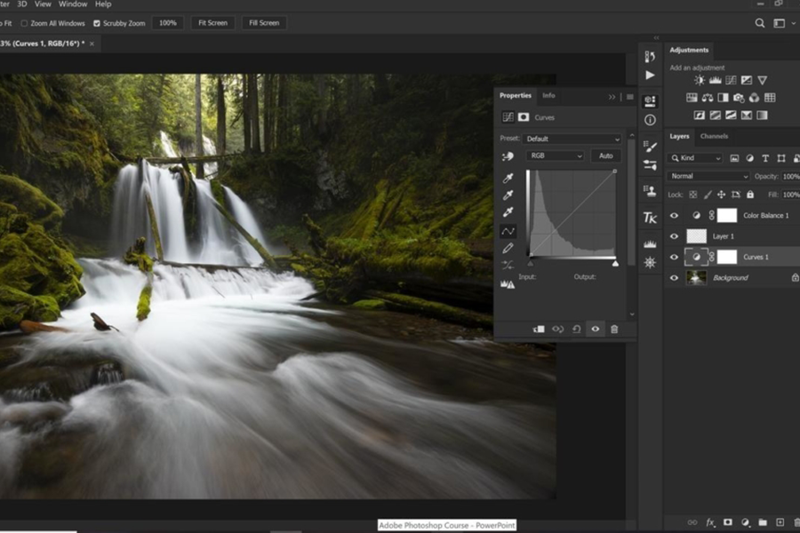Image resolution: width=800 pixels, height=533 pixels.
Task: Click the reset to adjustment defaults icon
Action: tap(576, 330)
